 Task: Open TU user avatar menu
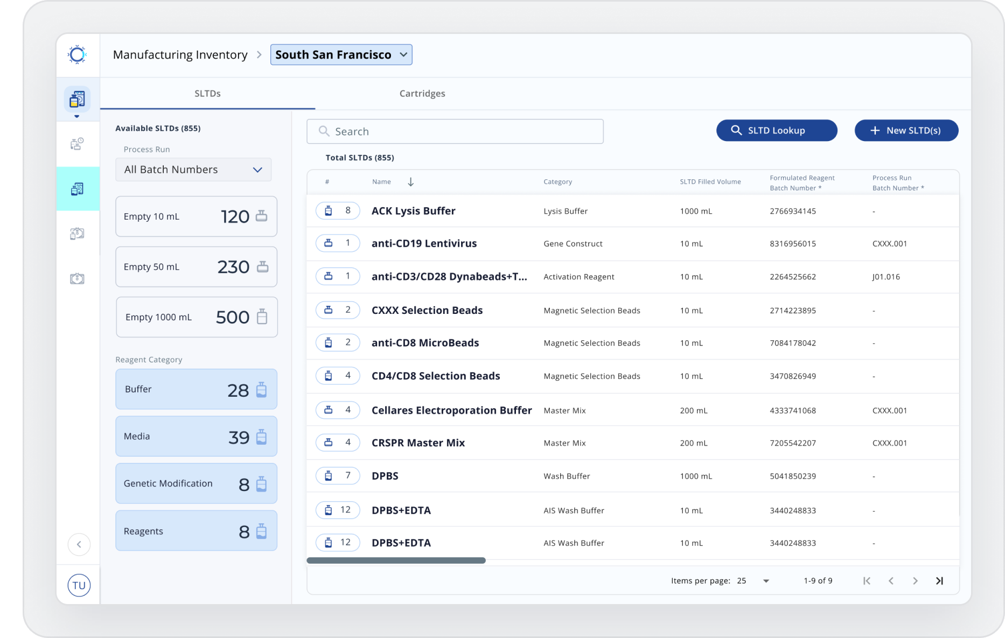79,585
